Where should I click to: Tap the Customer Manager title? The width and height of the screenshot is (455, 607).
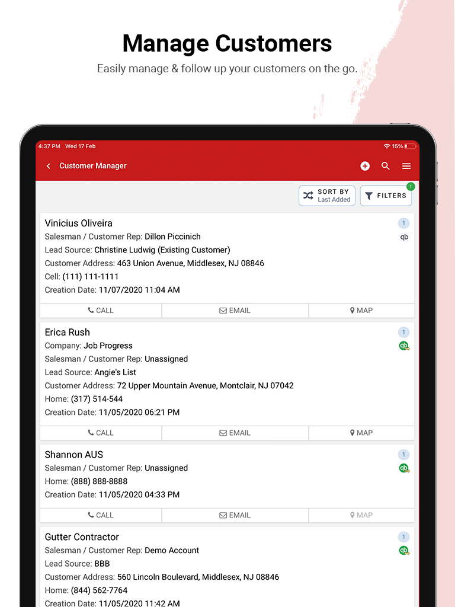93,166
